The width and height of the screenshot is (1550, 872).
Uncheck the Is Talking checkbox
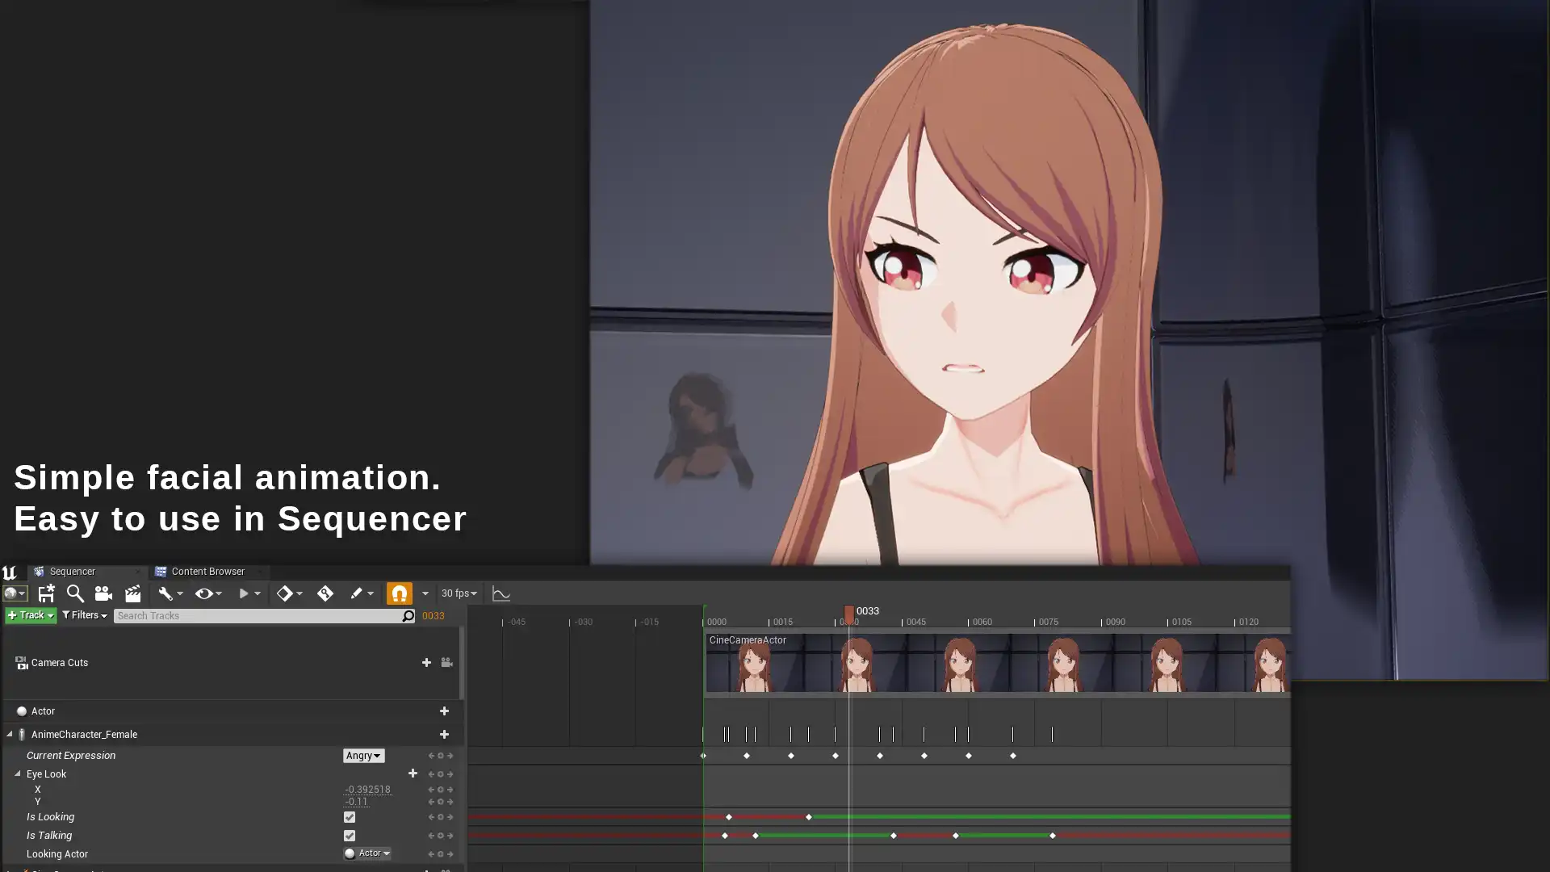[x=350, y=836]
